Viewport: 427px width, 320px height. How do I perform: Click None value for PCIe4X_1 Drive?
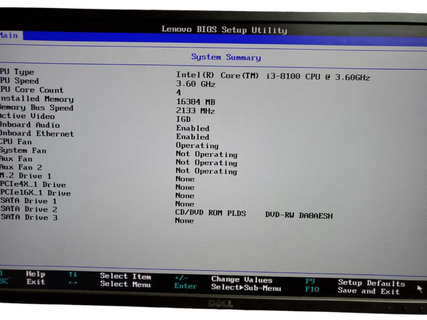point(185,188)
